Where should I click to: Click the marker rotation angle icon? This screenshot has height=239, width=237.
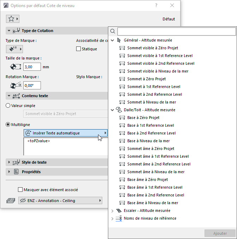click(x=16, y=85)
